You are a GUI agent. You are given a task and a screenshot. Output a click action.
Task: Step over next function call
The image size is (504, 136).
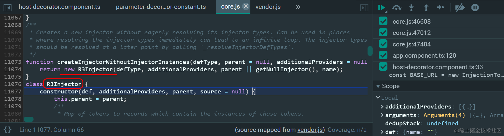(397, 8)
